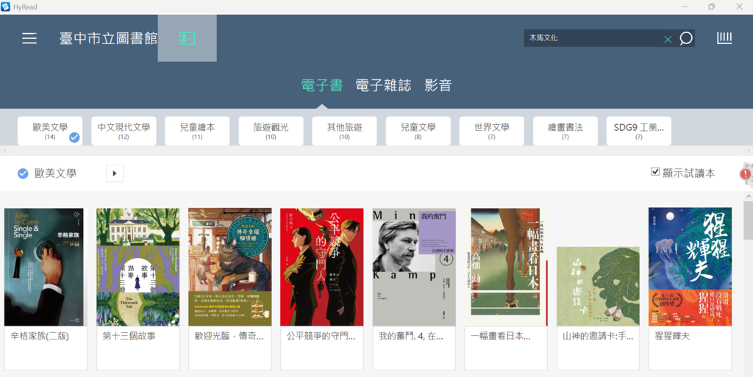Click category strip left scroll arrow
Screen dimensions: 753x377
(5, 151)
